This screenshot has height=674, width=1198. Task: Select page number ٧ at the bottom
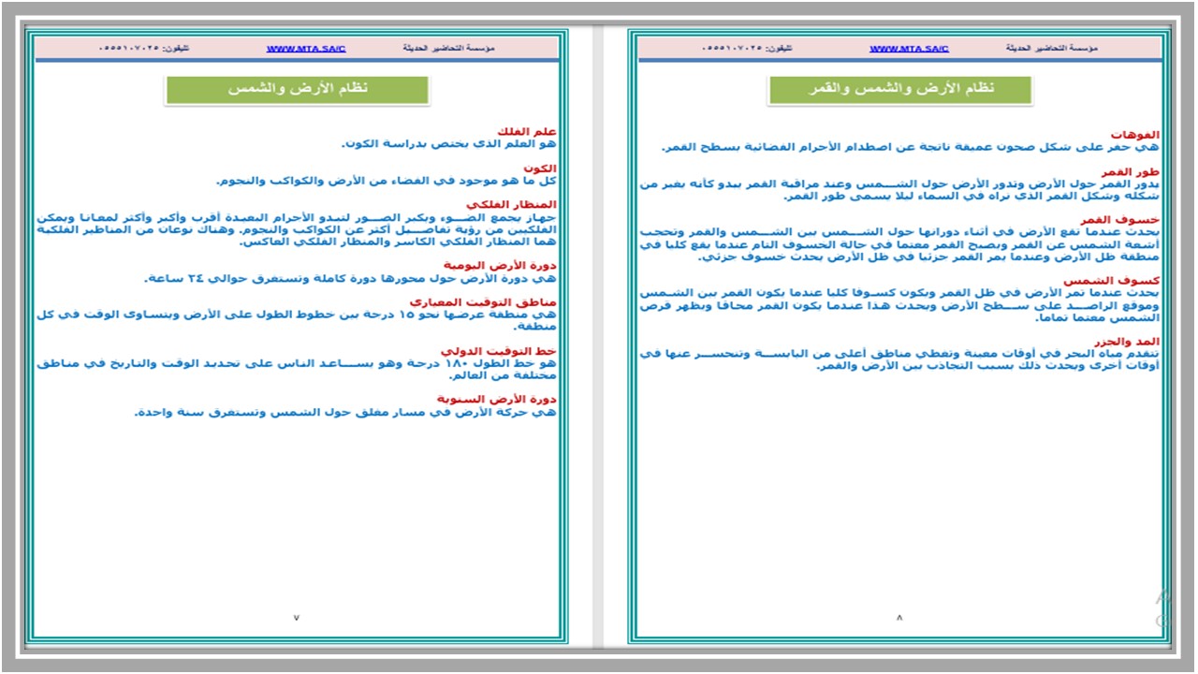[298, 617]
